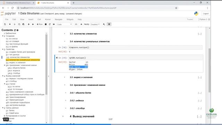Open the Notify Disabled dropdown
This screenshot has width=222, height=125.
point(95,24)
